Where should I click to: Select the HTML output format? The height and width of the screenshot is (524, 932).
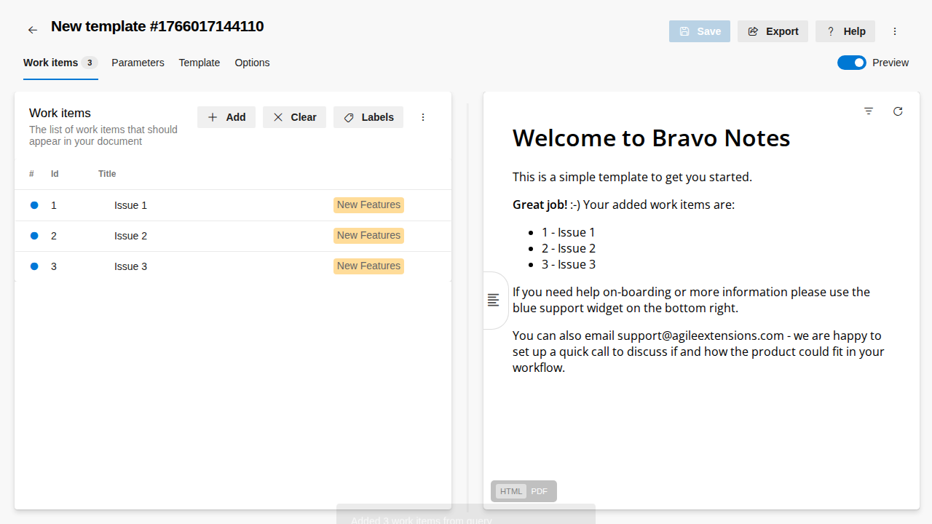[x=510, y=491]
